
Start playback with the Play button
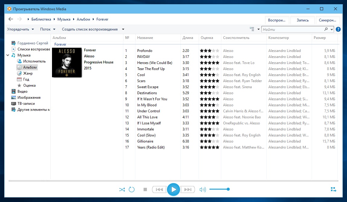(x=173, y=189)
